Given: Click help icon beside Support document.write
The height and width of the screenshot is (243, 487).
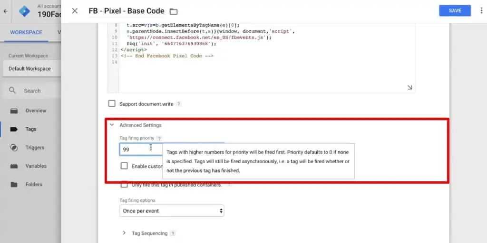Looking at the screenshot, I should (178, 104).
